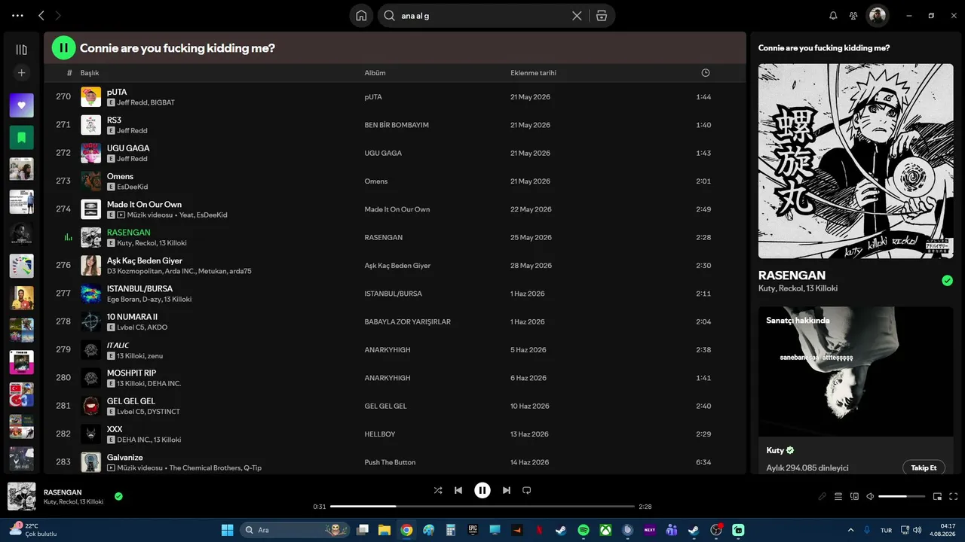Open the Kuty artist name link

[x=775, y=450]
